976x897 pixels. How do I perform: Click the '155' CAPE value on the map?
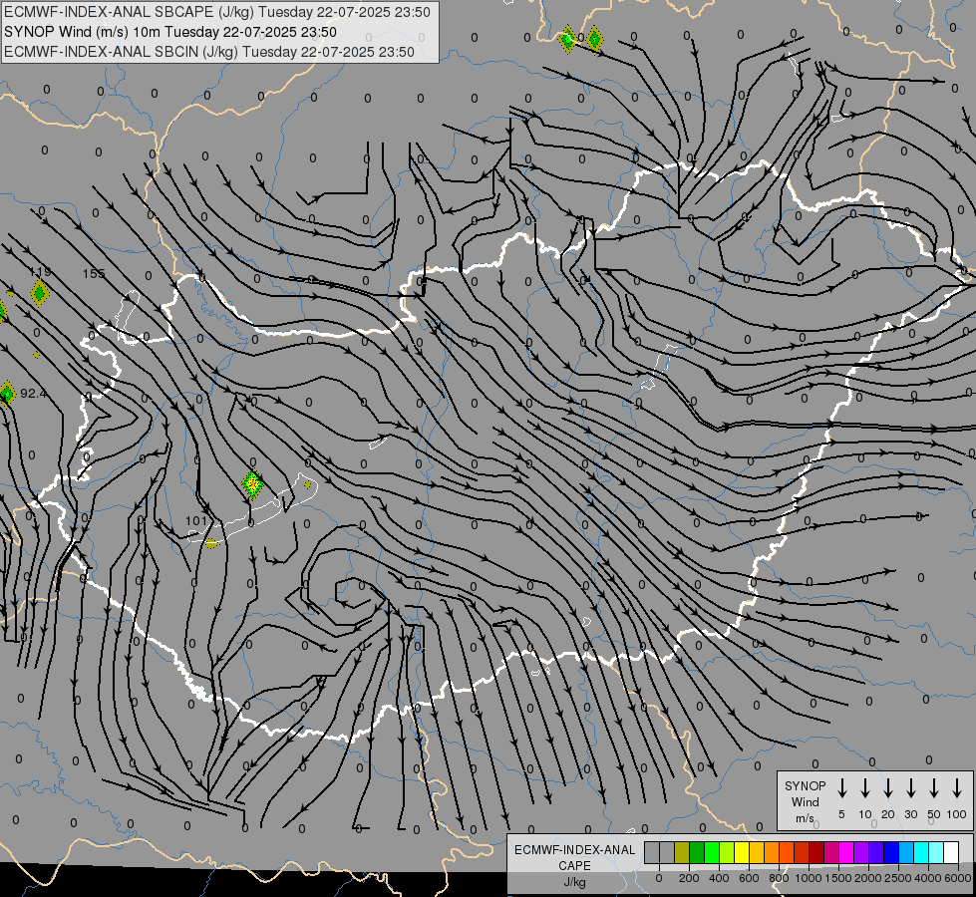coord(94,273)
